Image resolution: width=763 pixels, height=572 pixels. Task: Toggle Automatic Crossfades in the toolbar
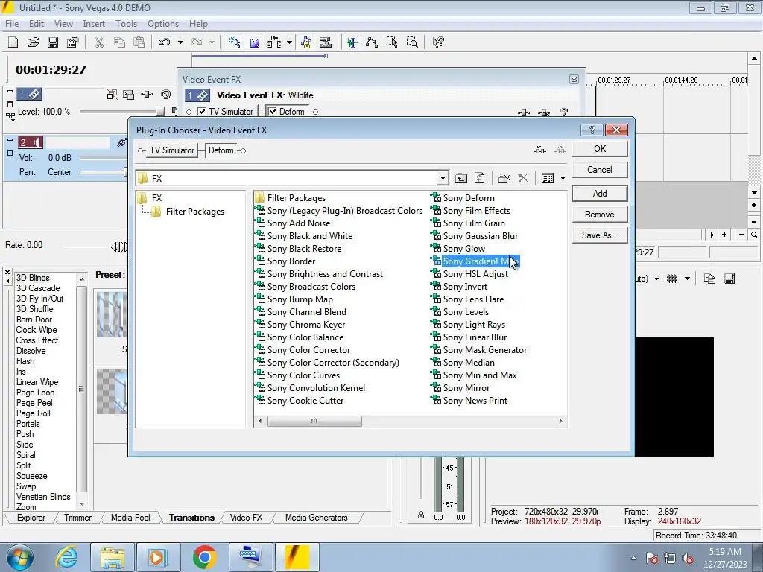coord(255,42)
